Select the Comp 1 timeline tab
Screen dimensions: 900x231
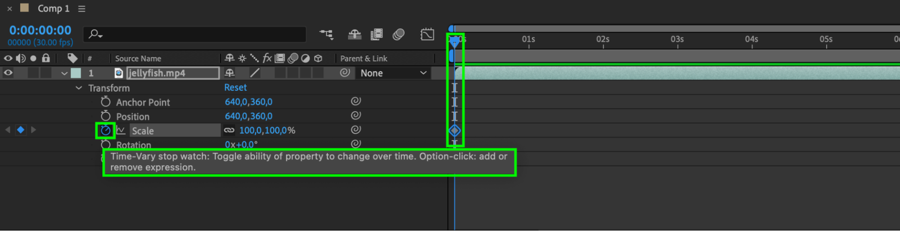(x=53, y=9)
